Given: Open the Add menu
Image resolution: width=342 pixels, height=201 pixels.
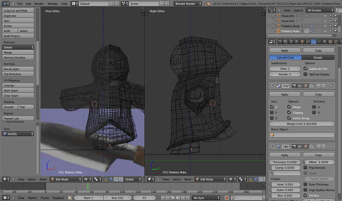Looking at the screenshot, I should coord(28,4).
